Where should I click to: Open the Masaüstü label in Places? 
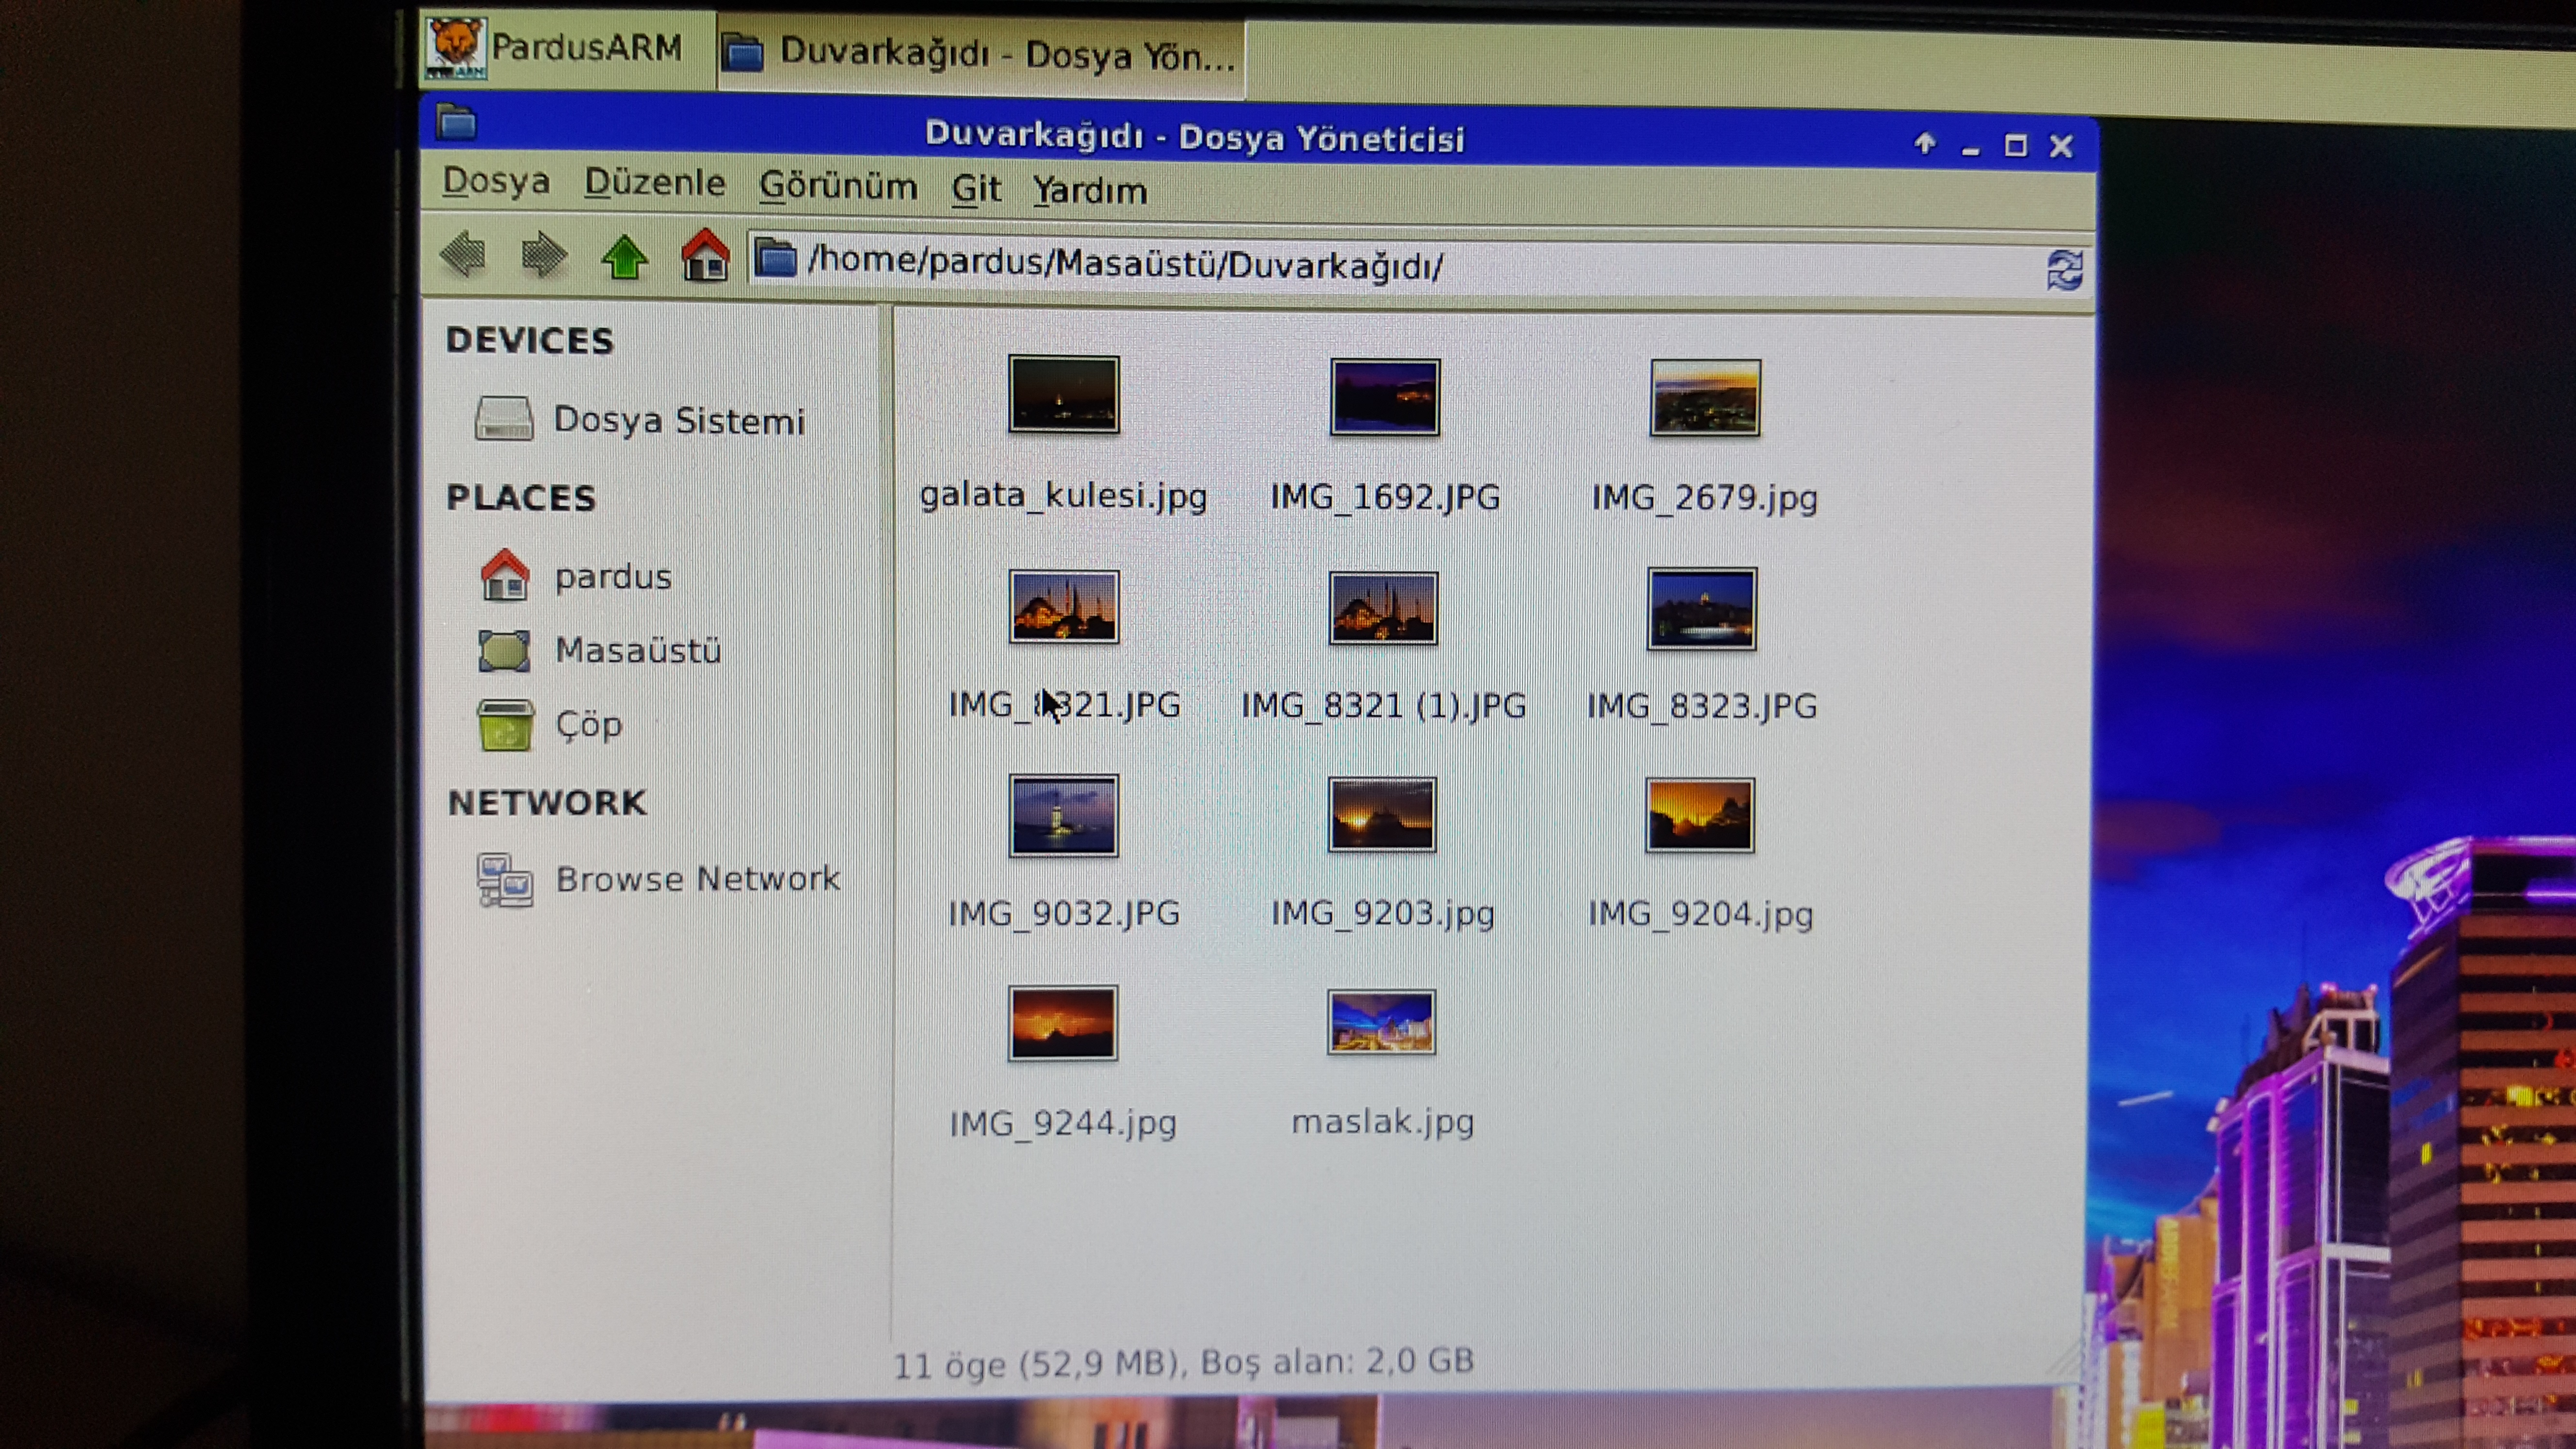click(x=639, y=650)
